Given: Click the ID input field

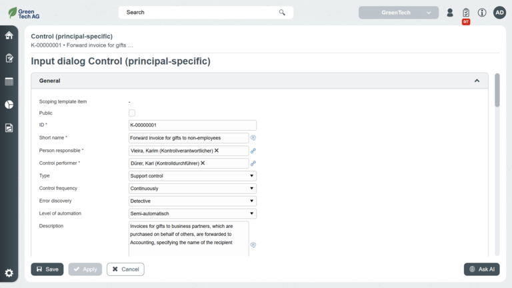Looking at the screenshot, I should click(x=192, y=125).
